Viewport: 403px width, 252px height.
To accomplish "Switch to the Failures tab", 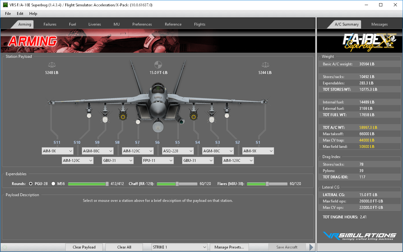I will [x=50, y=24].
